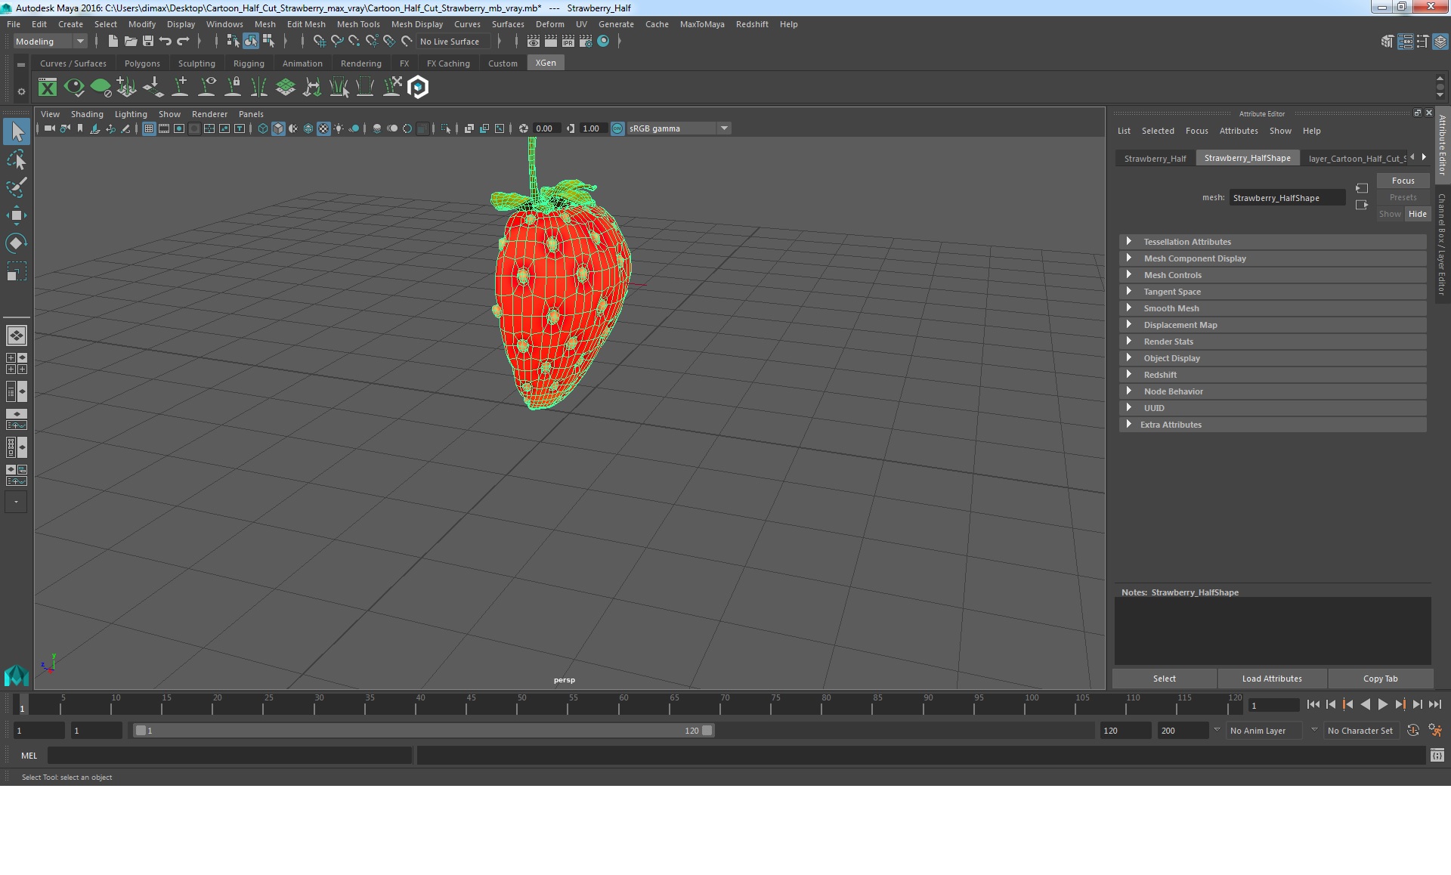The width and height of the screenshot is (1451, 875).
Task: Switch to the Polygons shelf tab
Action: click(142, 63)
